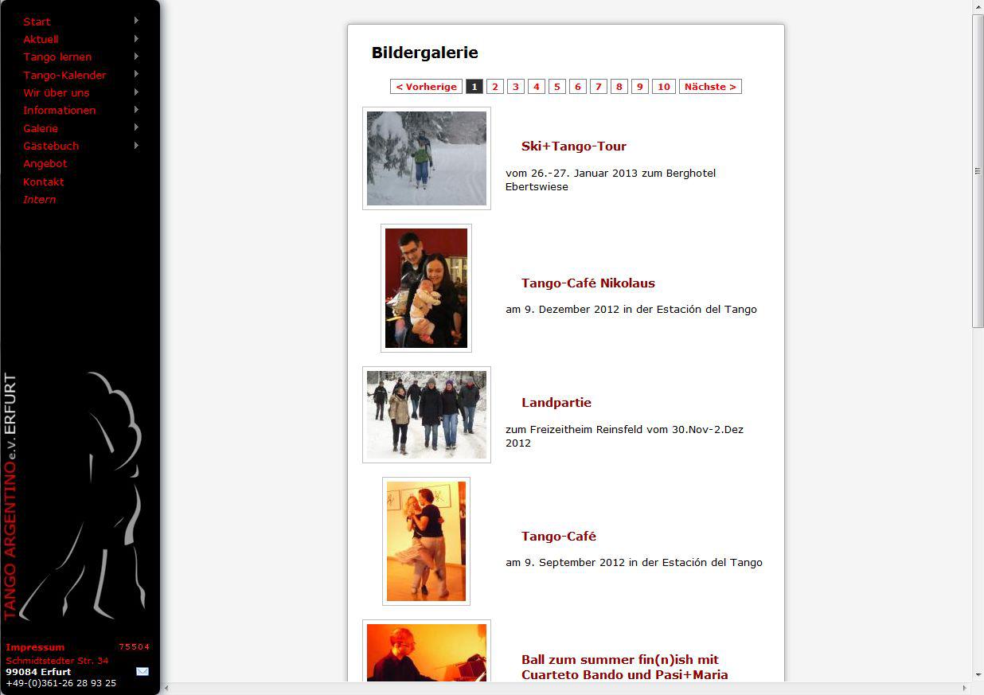Screen dimensions: 984x695
Task: Click the vertical scrollbar down arrow
Action: 978,675
